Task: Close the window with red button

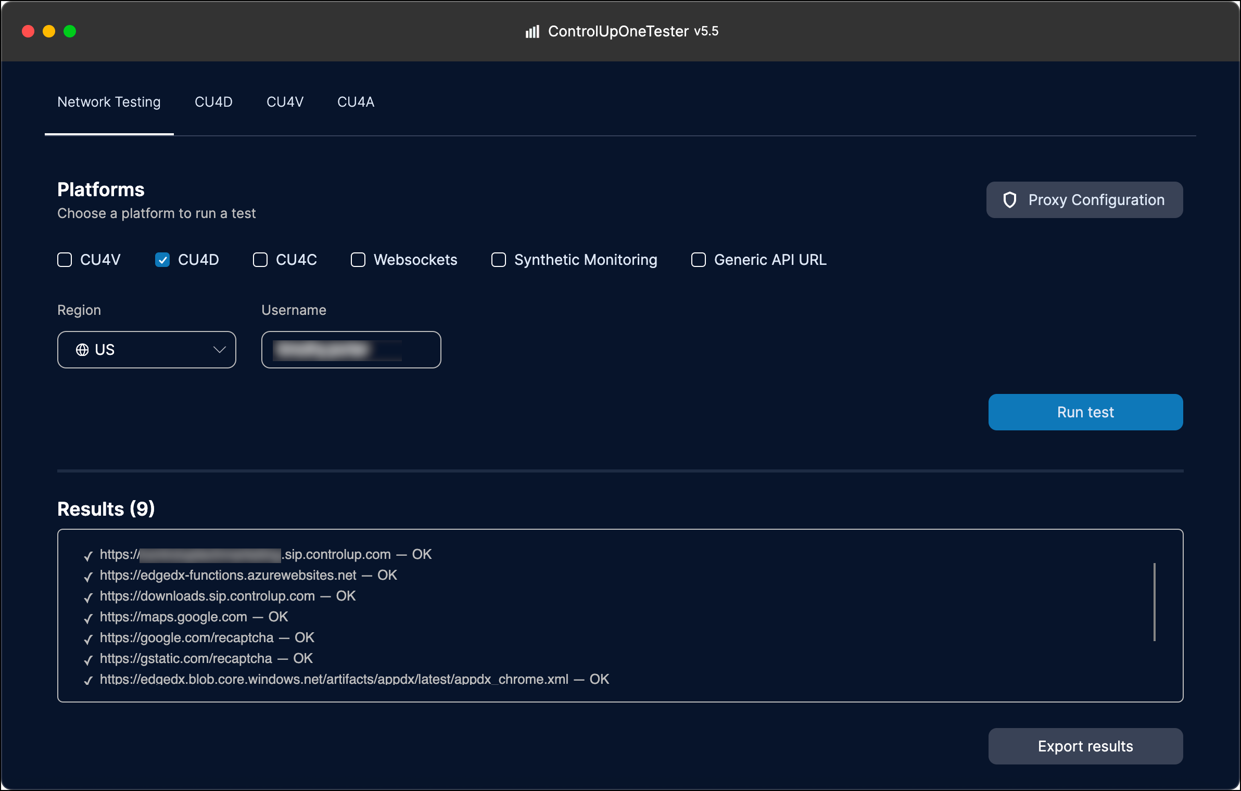Action: coord(28,32)
